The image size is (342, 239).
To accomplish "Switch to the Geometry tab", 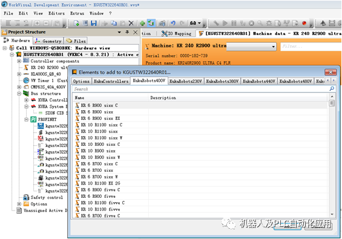I will [x=48, y=41].
